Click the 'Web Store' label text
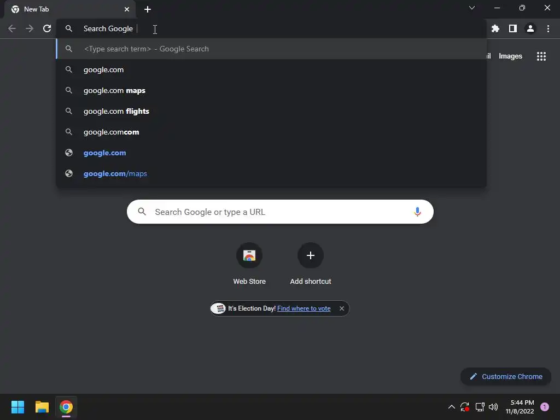The image size is (560, 420). coord(249,282)
